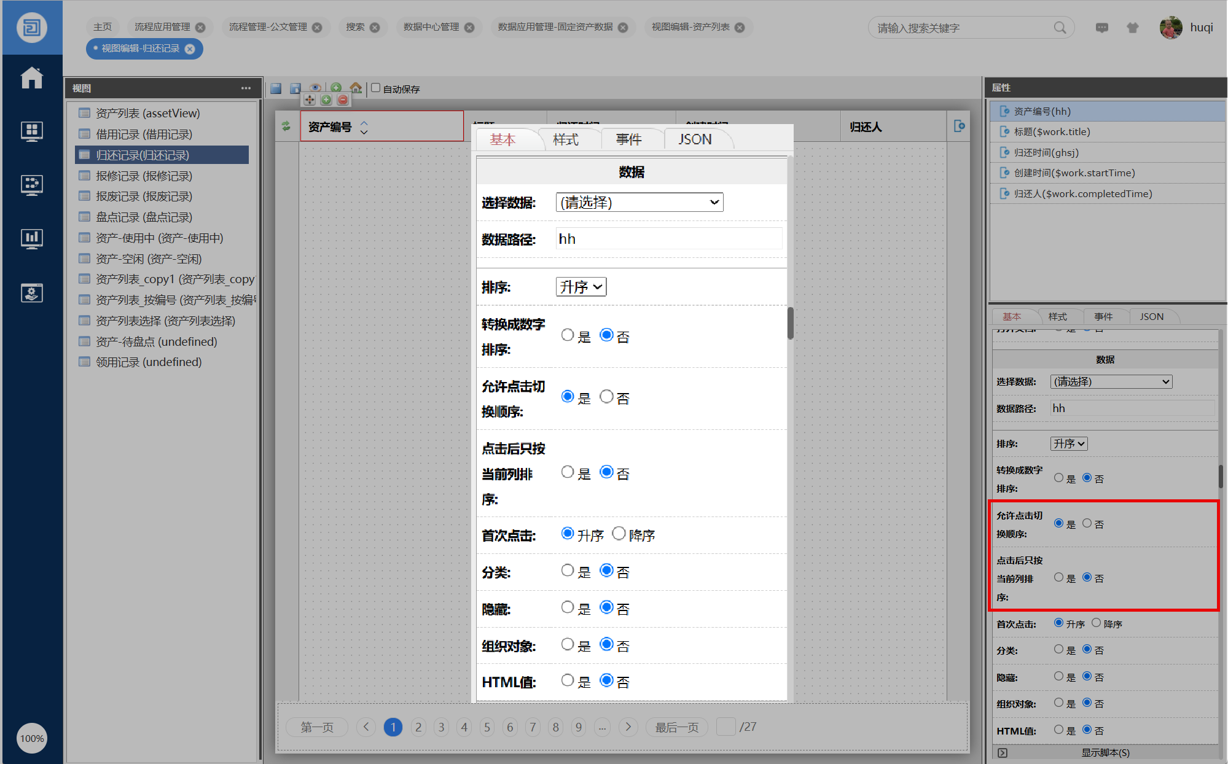Image resolution: width=1228 pixels, height=764 pixels.
Task: Click the house icon in view toolbar
Action: (x=356, y=88)
